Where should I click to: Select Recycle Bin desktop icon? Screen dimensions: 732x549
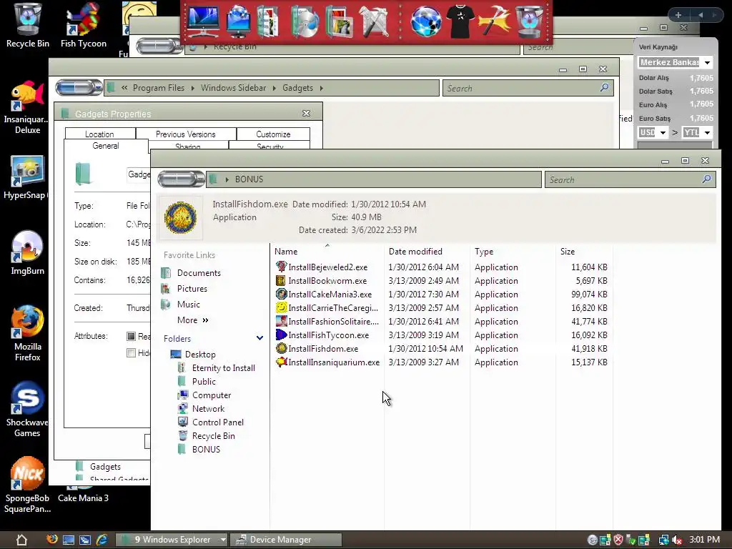28,25
